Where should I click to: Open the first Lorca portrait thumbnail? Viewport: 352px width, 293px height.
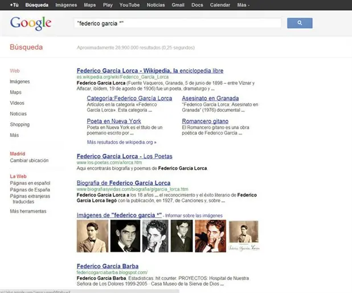[x=92, y=236]
